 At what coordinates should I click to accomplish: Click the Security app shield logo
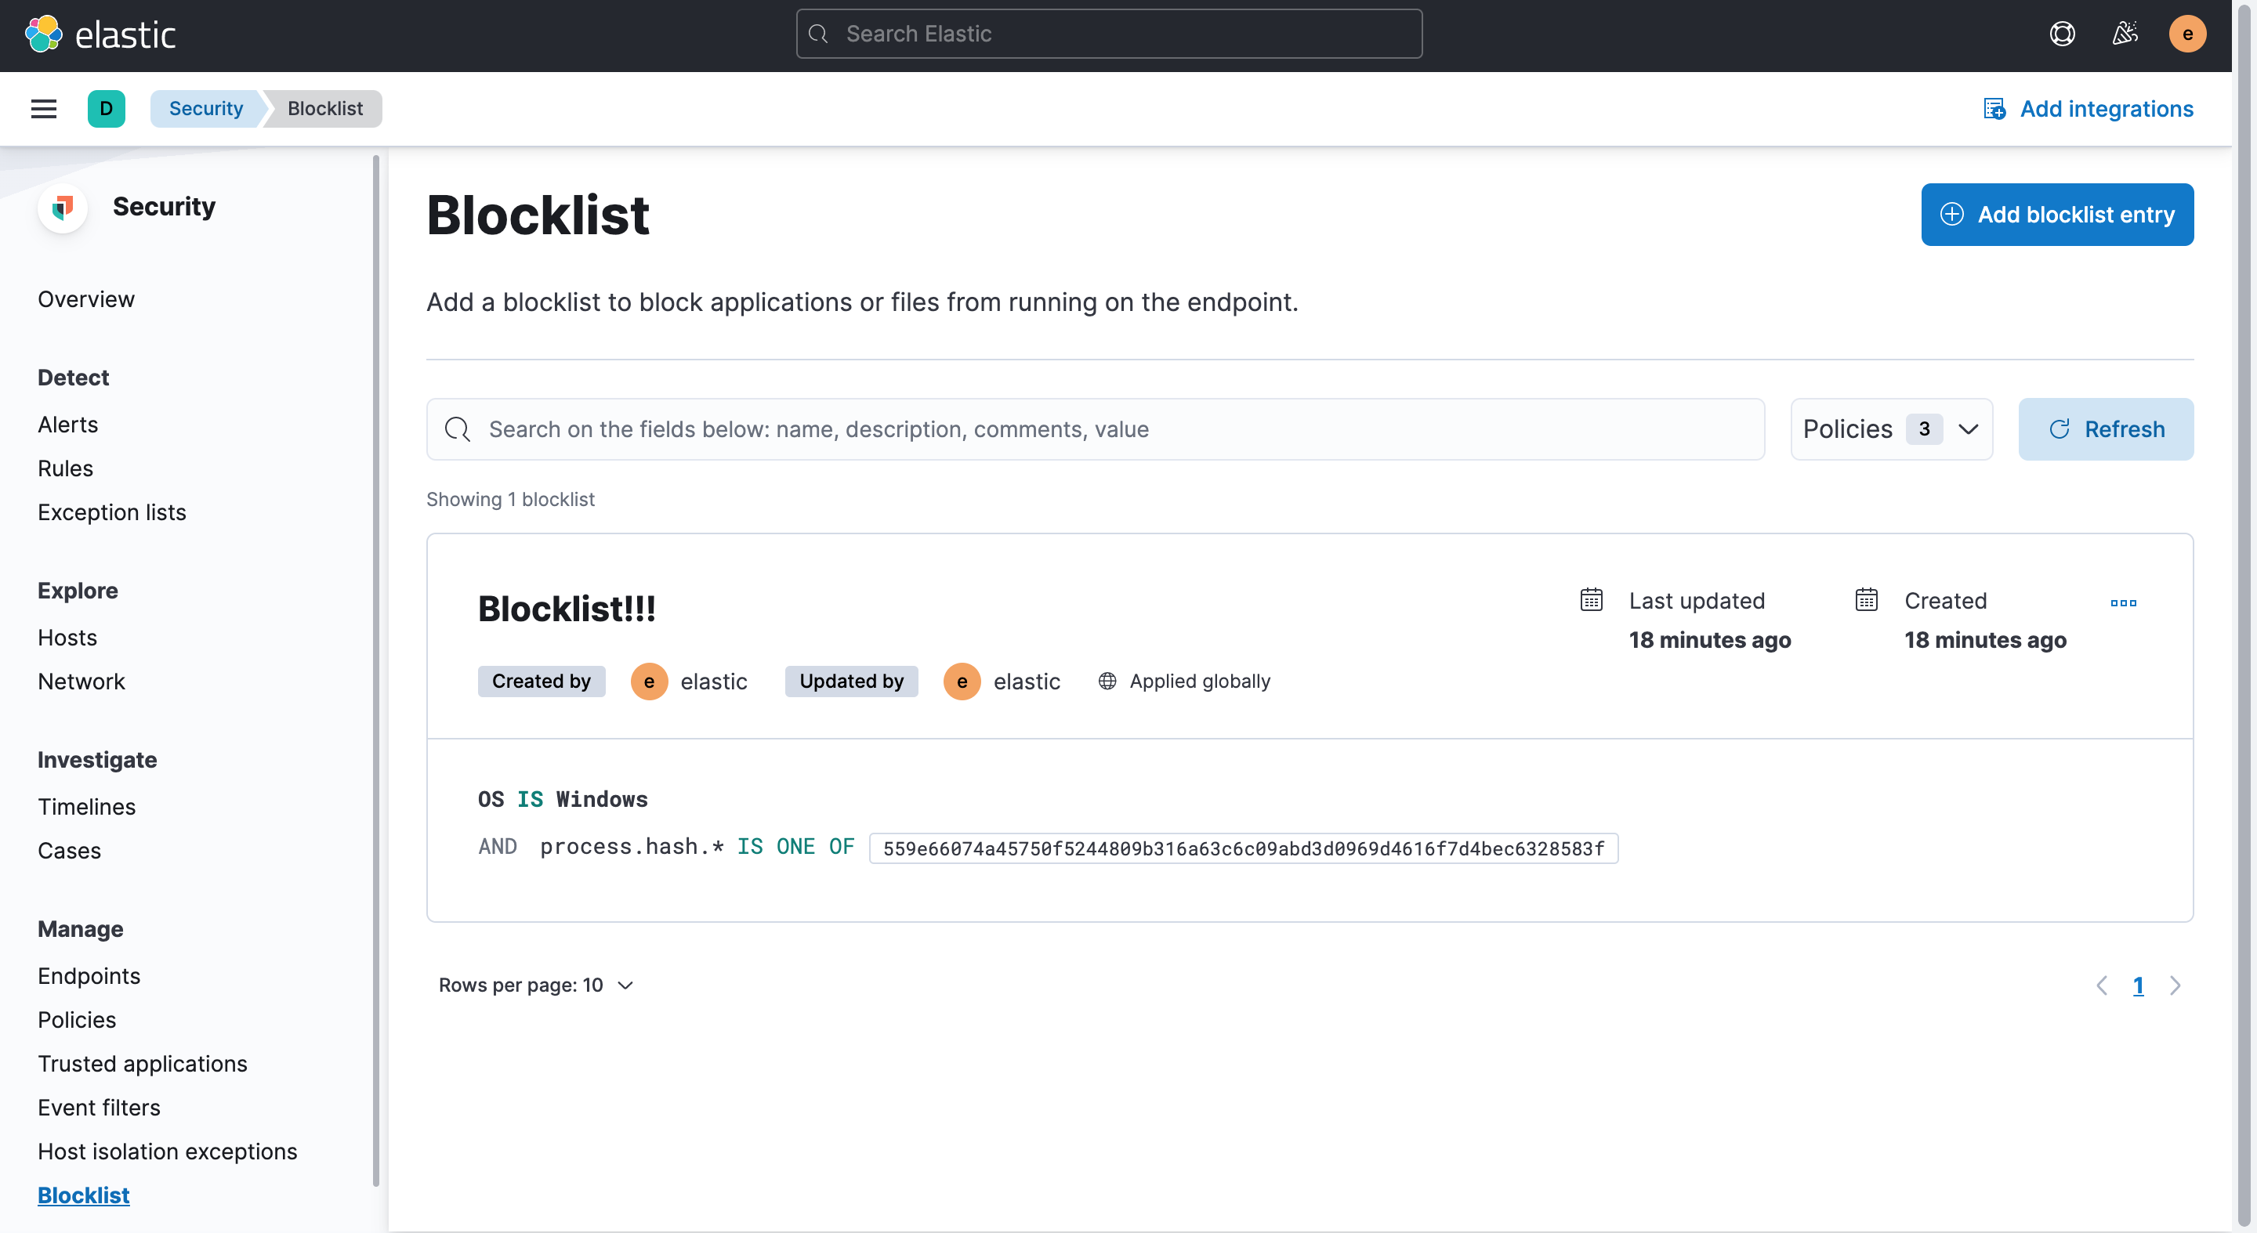pyautogui.click(x=63, y=208)
